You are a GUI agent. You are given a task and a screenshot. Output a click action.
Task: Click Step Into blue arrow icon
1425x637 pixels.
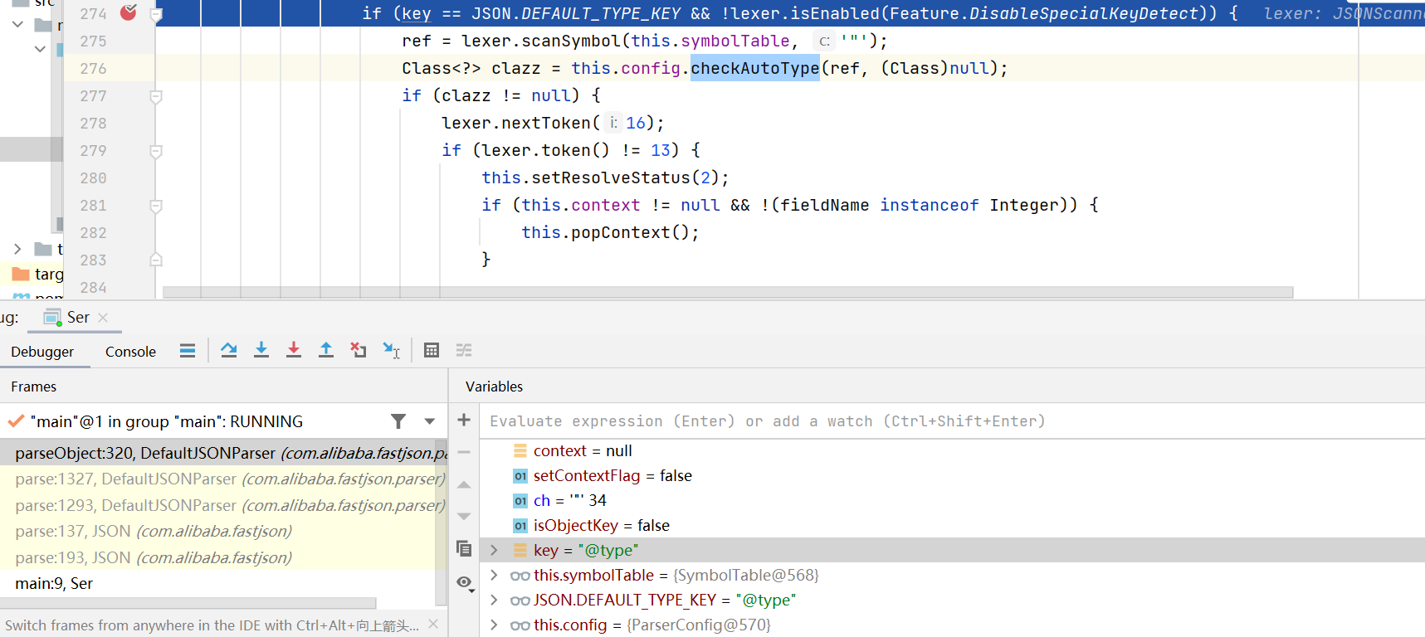click(x=261, y=351)
